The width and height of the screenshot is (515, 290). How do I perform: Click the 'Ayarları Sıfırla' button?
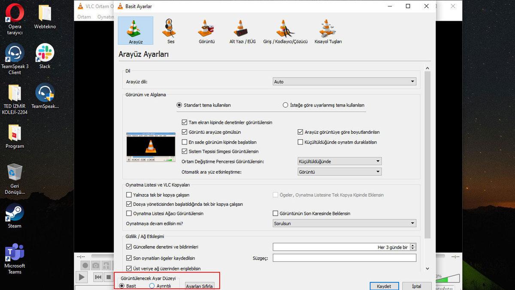pyautogui.click(x=200, y=286)
